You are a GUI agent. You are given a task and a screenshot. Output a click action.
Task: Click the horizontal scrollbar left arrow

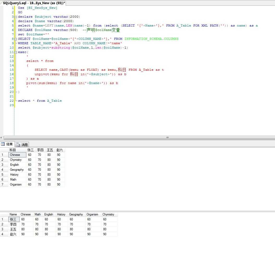tap(1, 138)
